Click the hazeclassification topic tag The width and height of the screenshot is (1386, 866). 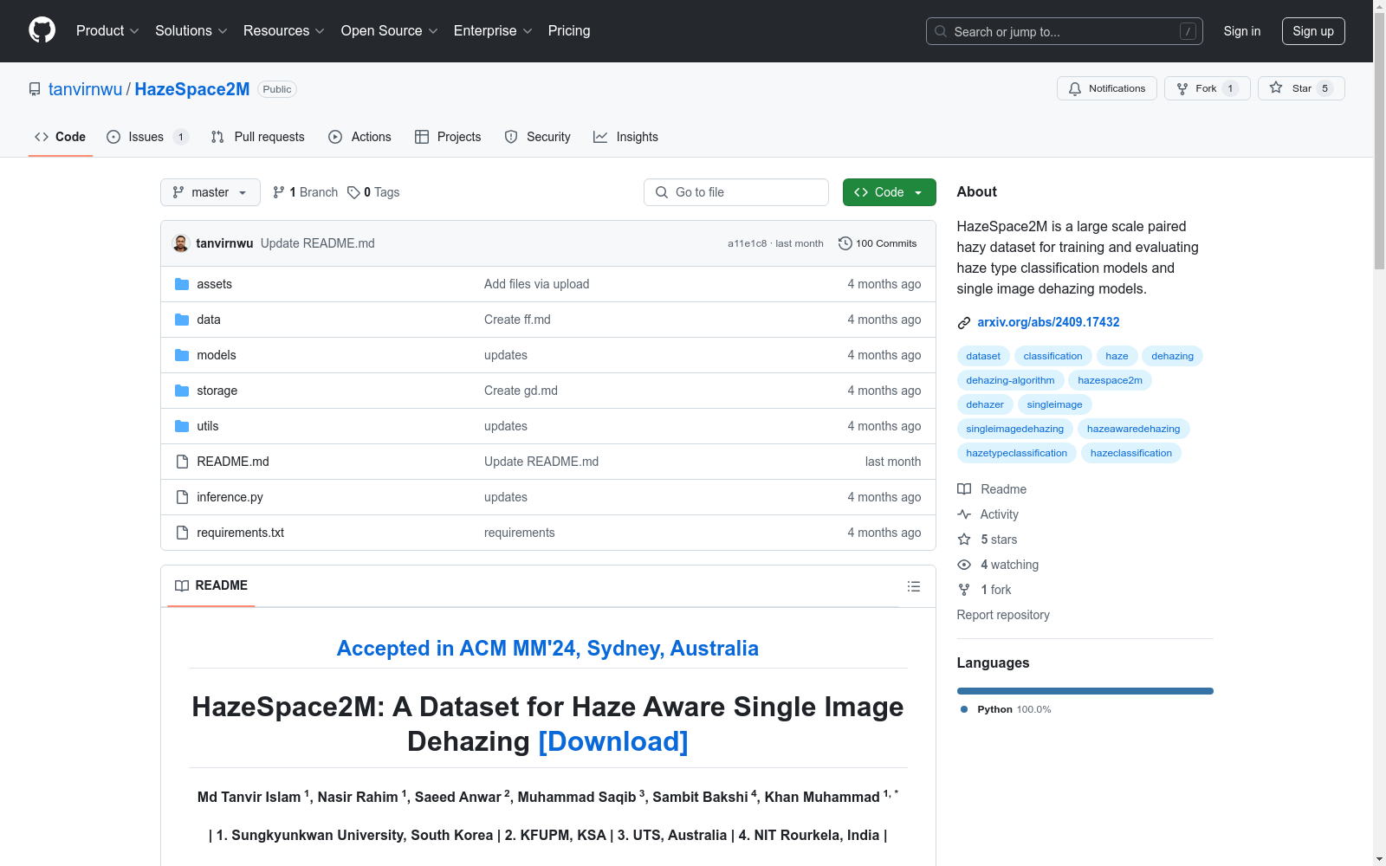pyautogui.click(x=1130, y=453)
